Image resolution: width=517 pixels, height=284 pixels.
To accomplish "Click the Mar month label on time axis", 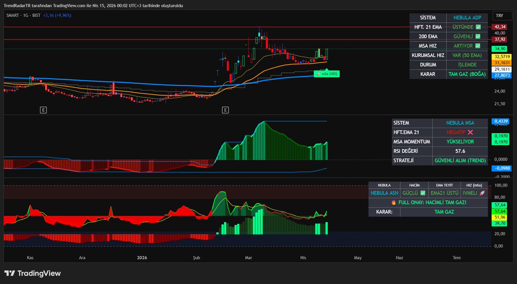I will coord(248,258).
